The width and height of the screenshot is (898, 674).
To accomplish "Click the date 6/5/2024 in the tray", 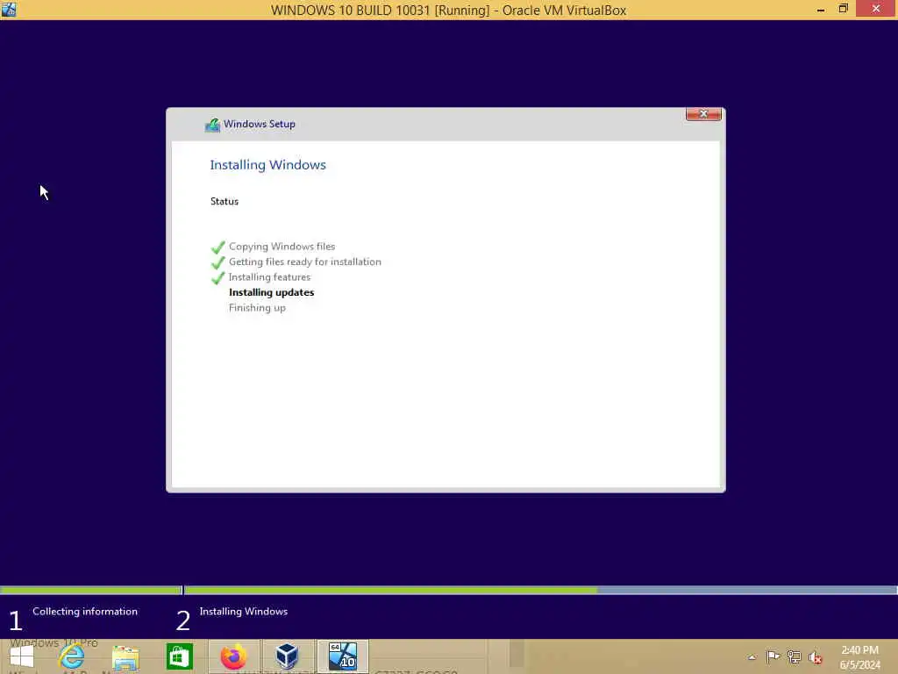I will tap(860, 665).
